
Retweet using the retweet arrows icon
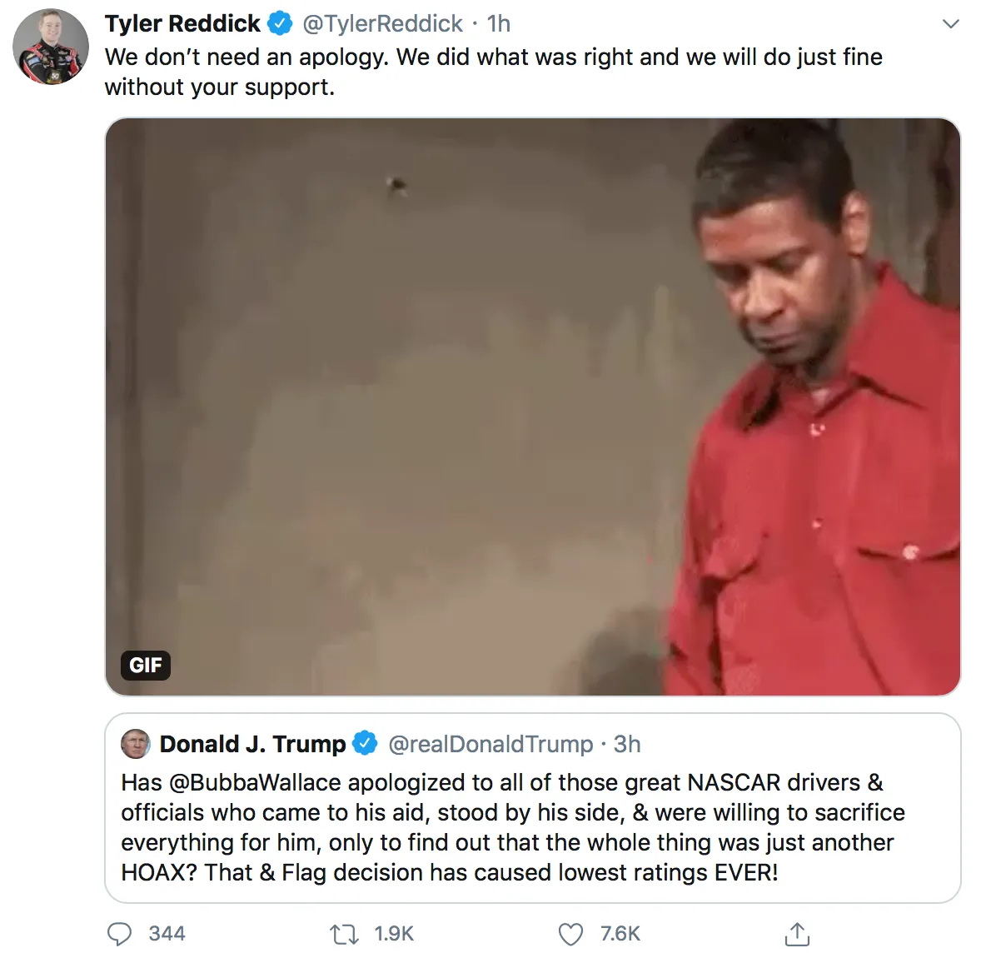(344, 934)
